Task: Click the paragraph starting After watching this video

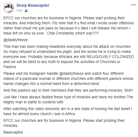Action: (x=68, y=111)
